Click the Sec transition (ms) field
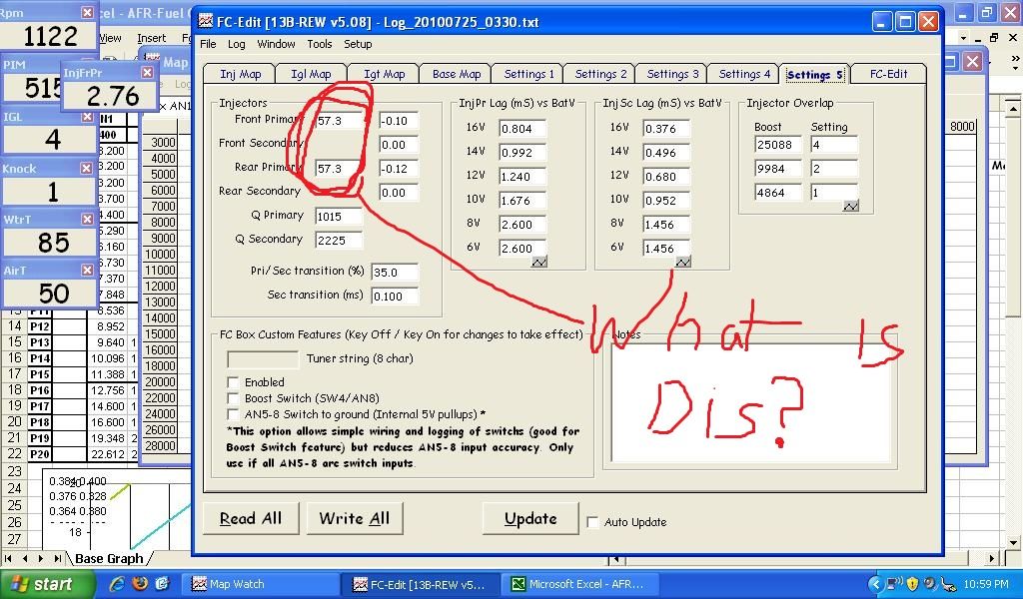 [x=394, y=297]
